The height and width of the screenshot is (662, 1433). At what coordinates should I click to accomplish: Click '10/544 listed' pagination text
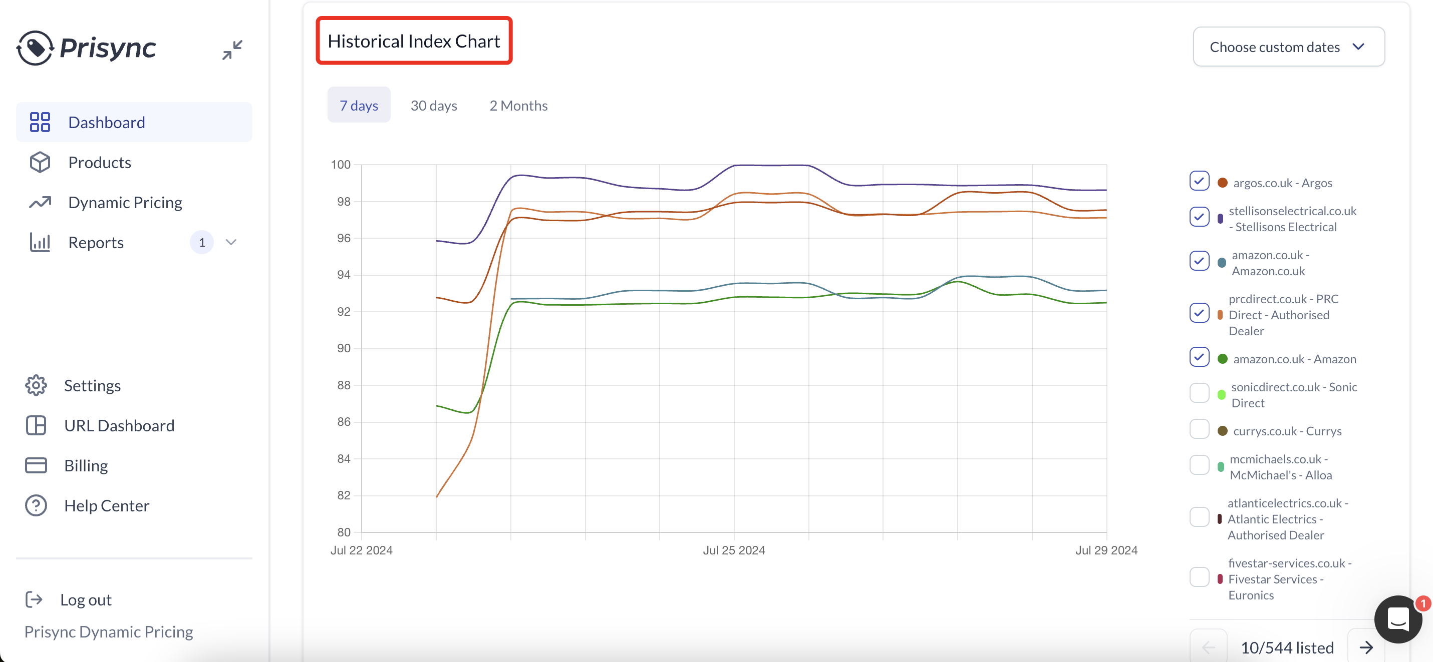(x=1287, y=647)
